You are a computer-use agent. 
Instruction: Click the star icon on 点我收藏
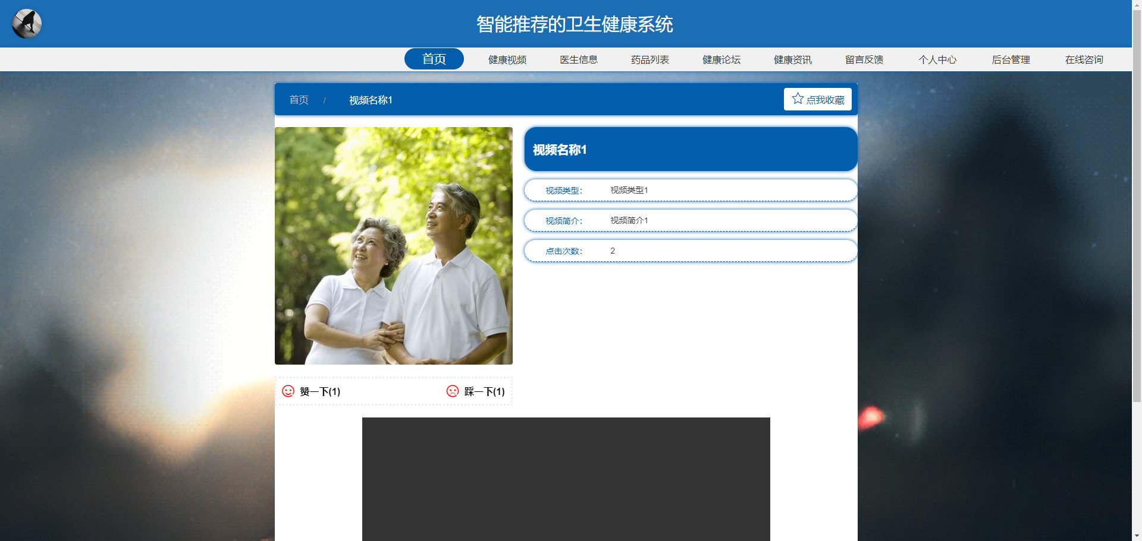tap(798, 99)
